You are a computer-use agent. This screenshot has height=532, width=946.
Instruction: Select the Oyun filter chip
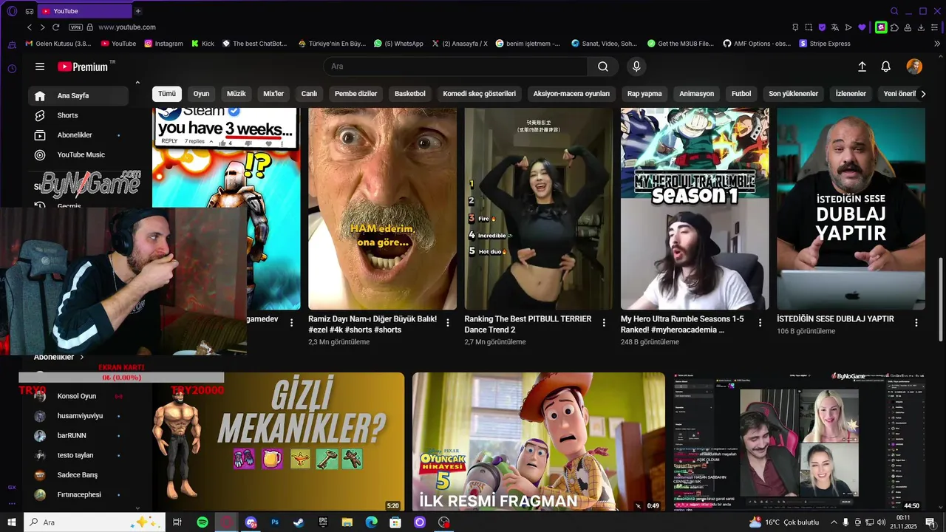(201, 94)
